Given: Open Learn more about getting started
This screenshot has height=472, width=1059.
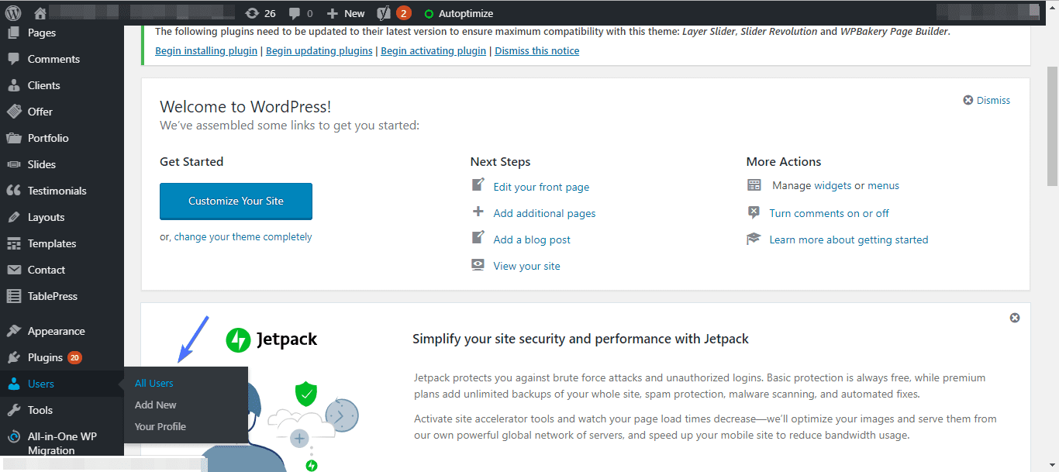Looking at the screenshot, I should coord(849,239).
